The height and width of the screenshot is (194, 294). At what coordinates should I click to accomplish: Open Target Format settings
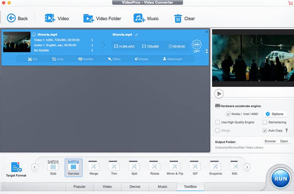[16, 169]
